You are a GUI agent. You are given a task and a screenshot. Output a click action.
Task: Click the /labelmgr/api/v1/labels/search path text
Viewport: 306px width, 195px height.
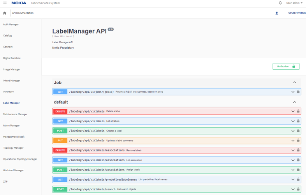(x=92, y=189)
